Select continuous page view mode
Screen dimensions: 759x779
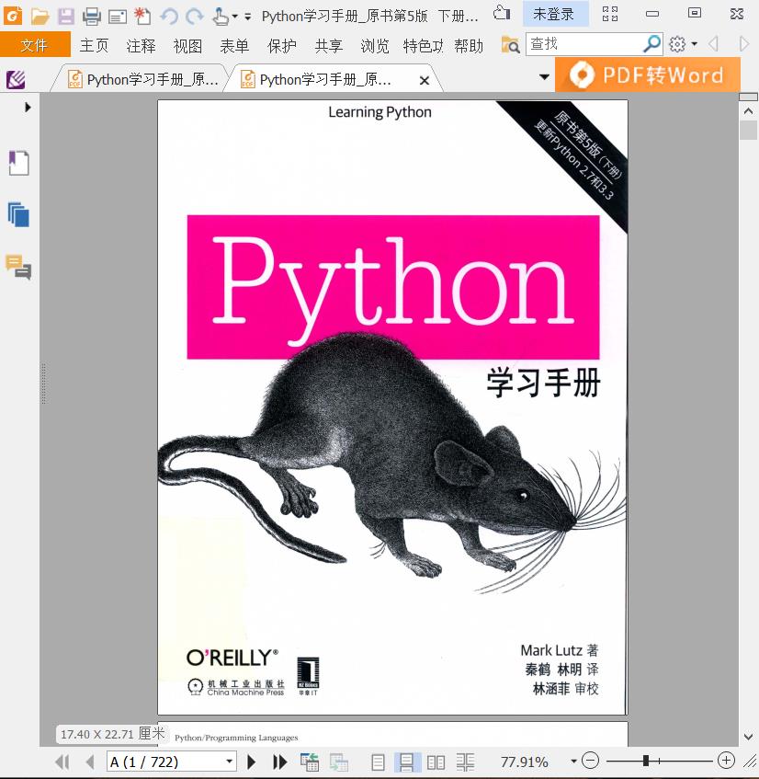click(407, 762)
